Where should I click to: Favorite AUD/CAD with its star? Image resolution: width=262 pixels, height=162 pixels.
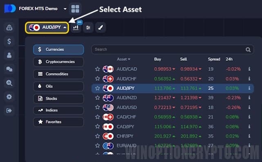point(97,69)
